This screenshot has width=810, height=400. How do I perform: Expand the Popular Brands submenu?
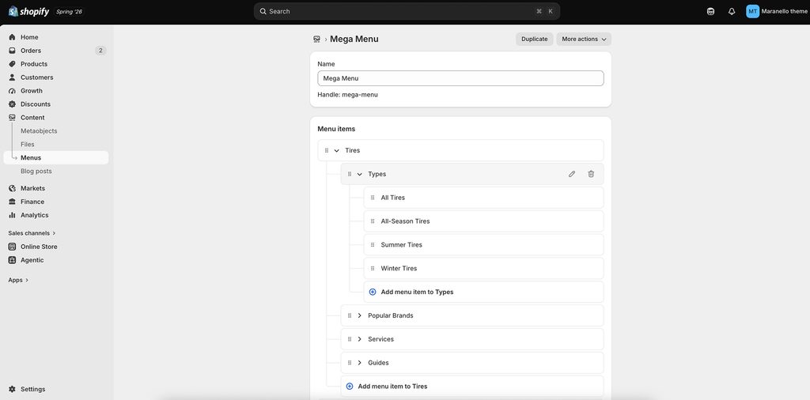360,315
